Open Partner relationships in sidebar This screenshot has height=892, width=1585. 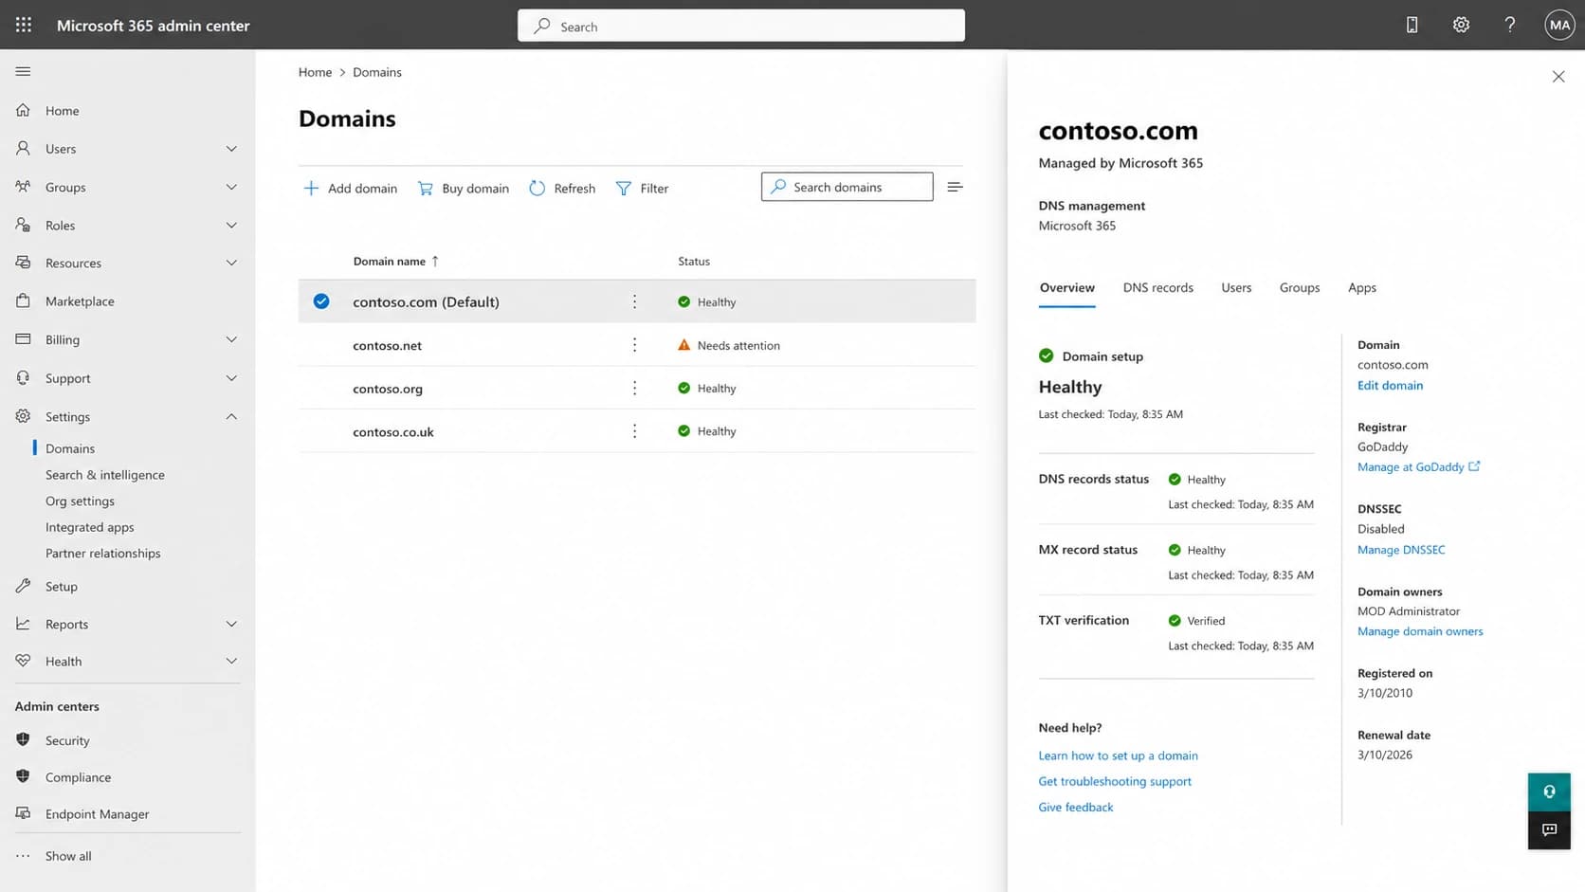point(103,554)
